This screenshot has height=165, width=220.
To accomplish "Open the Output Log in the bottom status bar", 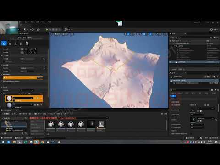I will (x=19, y=138).
